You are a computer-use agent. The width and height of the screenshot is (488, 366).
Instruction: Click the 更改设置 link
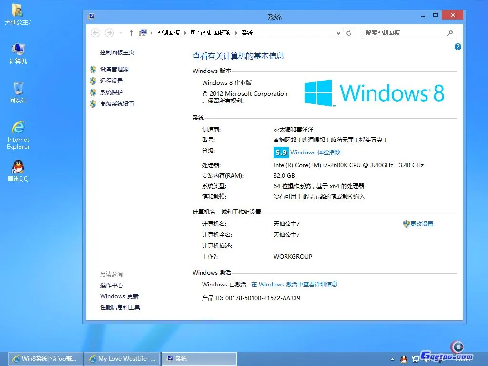click(x=421, y=224)
